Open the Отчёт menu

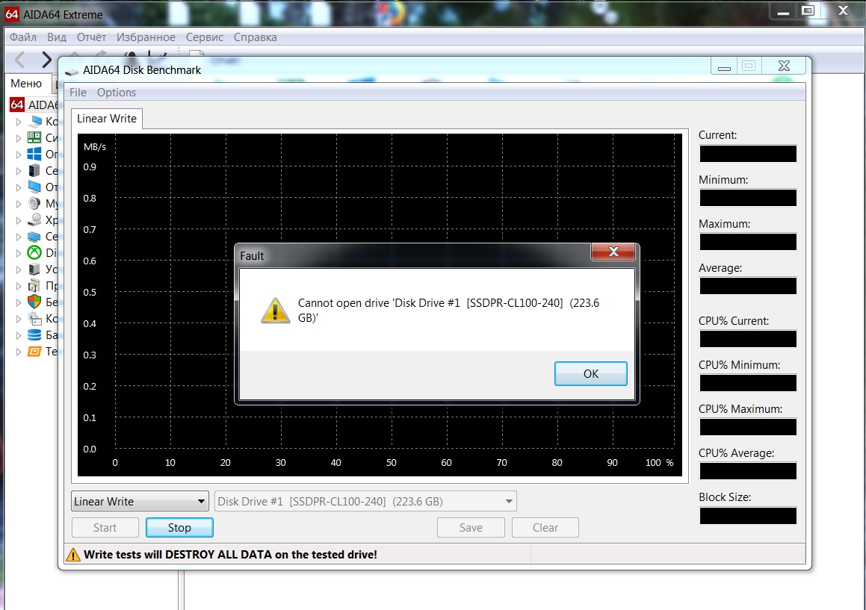point(91,37)
